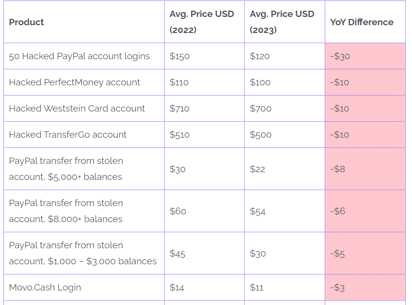Viewport: 412px width, 305px height.
Task: Click the Movo.Cash Login cell
Action: coord(45,288)
